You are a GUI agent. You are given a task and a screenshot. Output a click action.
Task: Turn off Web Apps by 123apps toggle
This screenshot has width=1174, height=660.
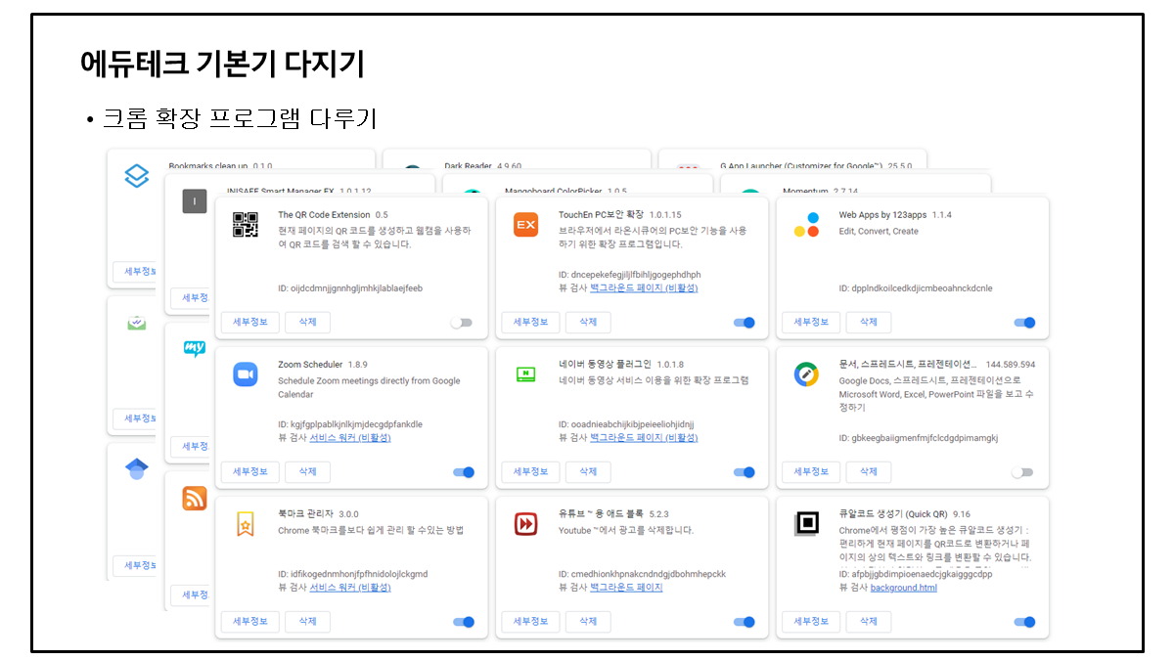(1024, 323)
